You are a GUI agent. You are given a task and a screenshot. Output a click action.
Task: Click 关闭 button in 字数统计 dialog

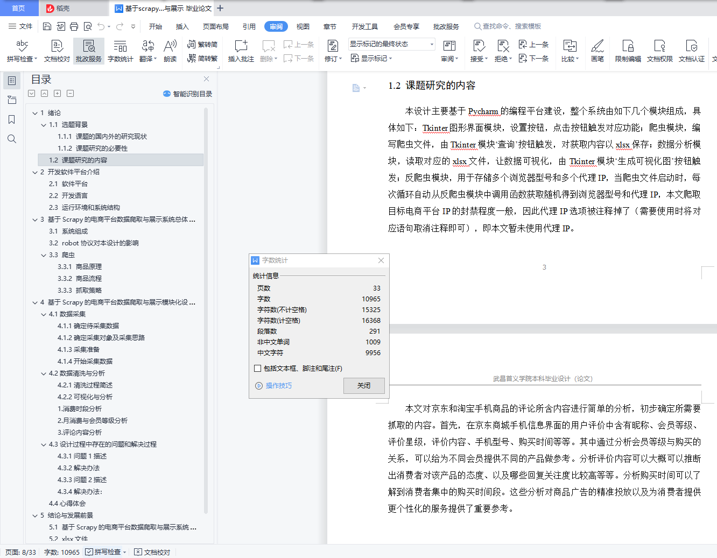(x=364, y=386)
